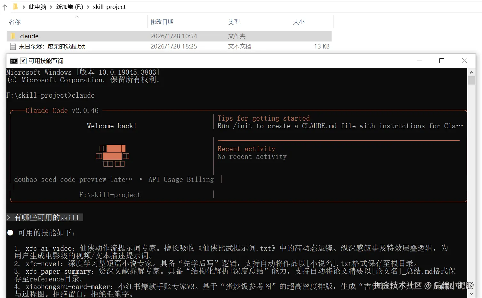Image resolution: width=482 pixels, height=298 pixels.
Task: Click API Usage Billing text
Action: click(x=181, y=180)
